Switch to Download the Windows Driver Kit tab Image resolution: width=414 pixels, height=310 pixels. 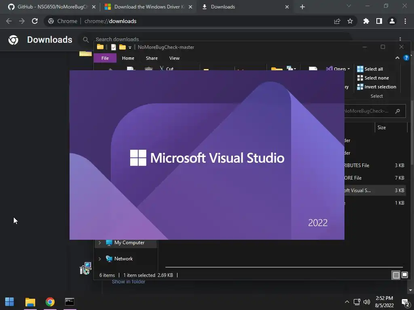tap(149, 7)
